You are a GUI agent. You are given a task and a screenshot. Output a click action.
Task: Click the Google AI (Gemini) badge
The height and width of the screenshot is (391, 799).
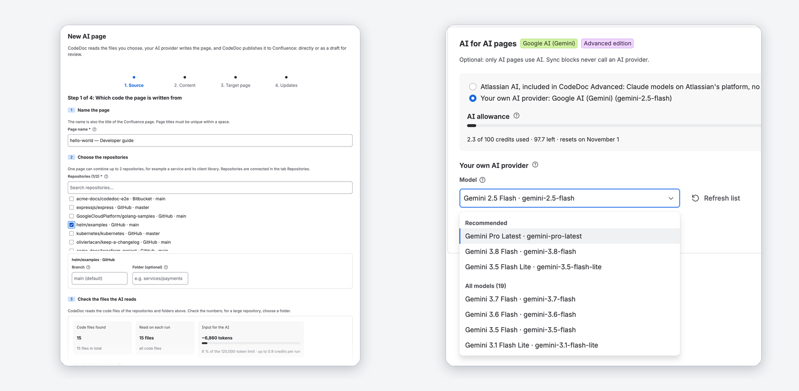click(549, 43)
